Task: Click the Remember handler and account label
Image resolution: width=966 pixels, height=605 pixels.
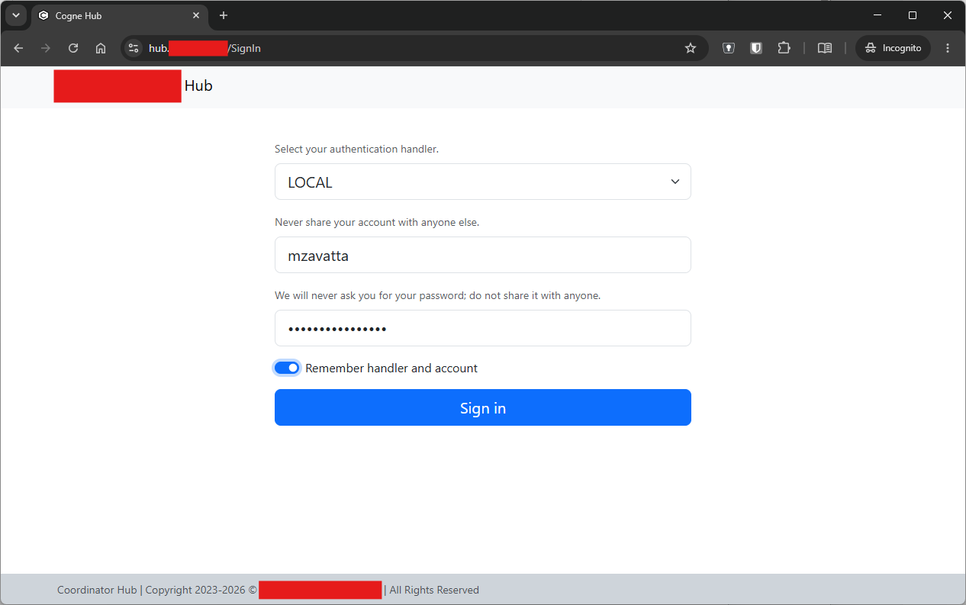Action: [391, 368]
